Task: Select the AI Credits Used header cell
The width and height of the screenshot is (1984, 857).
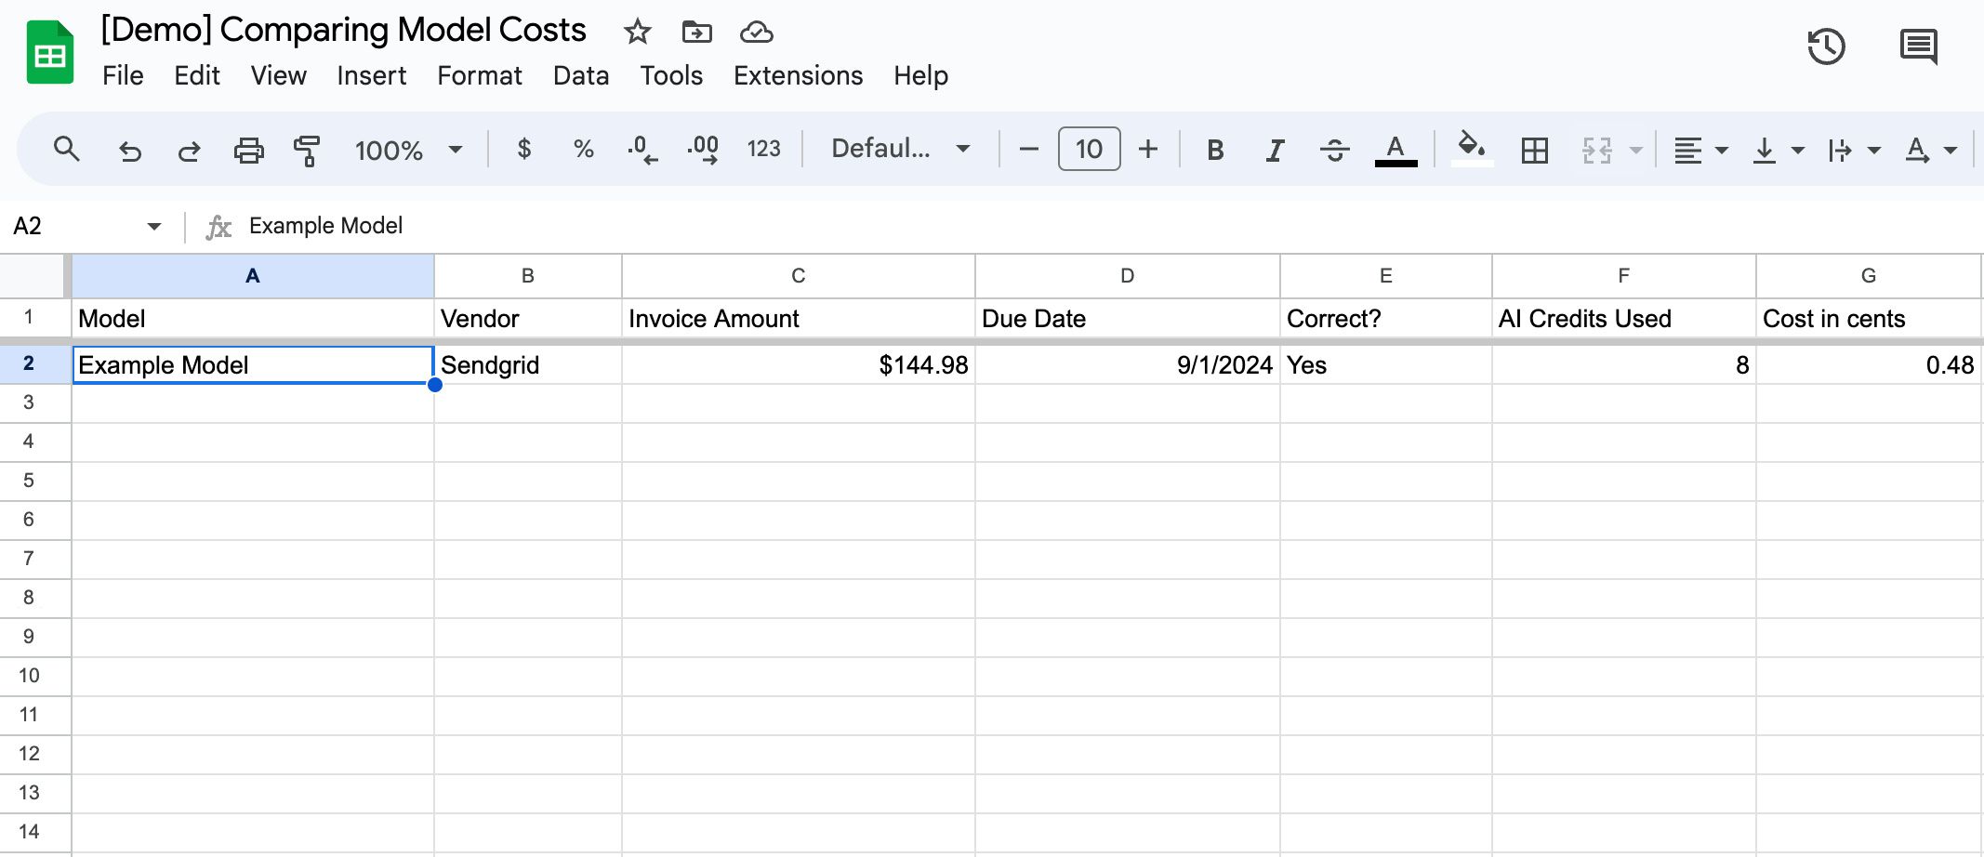Action: (1624, 319)
